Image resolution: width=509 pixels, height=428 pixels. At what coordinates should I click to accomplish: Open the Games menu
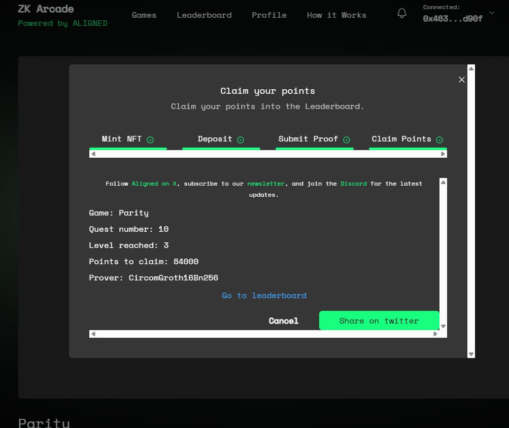pyautogui.click(x=144, y=15)
